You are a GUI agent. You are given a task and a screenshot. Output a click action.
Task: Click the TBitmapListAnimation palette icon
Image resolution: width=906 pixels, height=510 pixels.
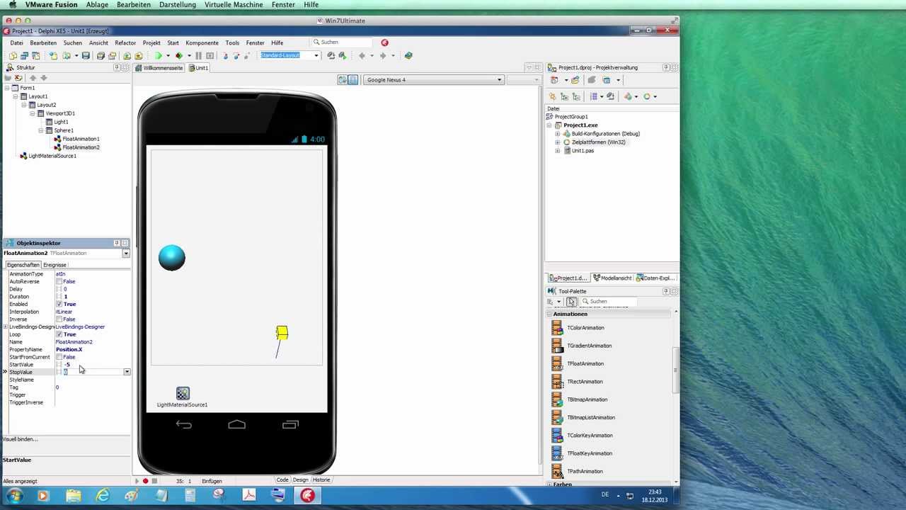557,417
